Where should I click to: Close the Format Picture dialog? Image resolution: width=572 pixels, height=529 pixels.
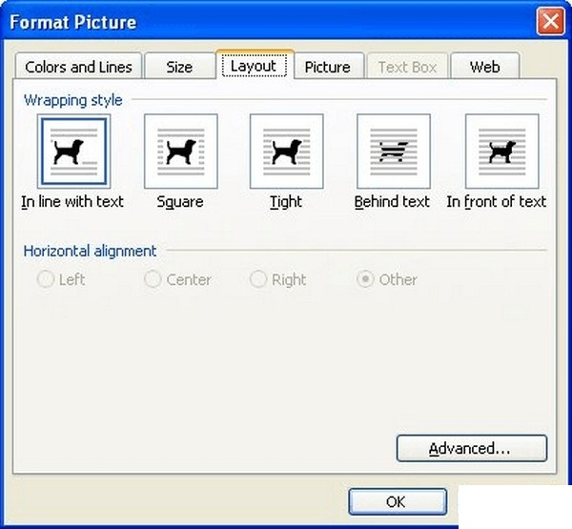coord(549,21)
